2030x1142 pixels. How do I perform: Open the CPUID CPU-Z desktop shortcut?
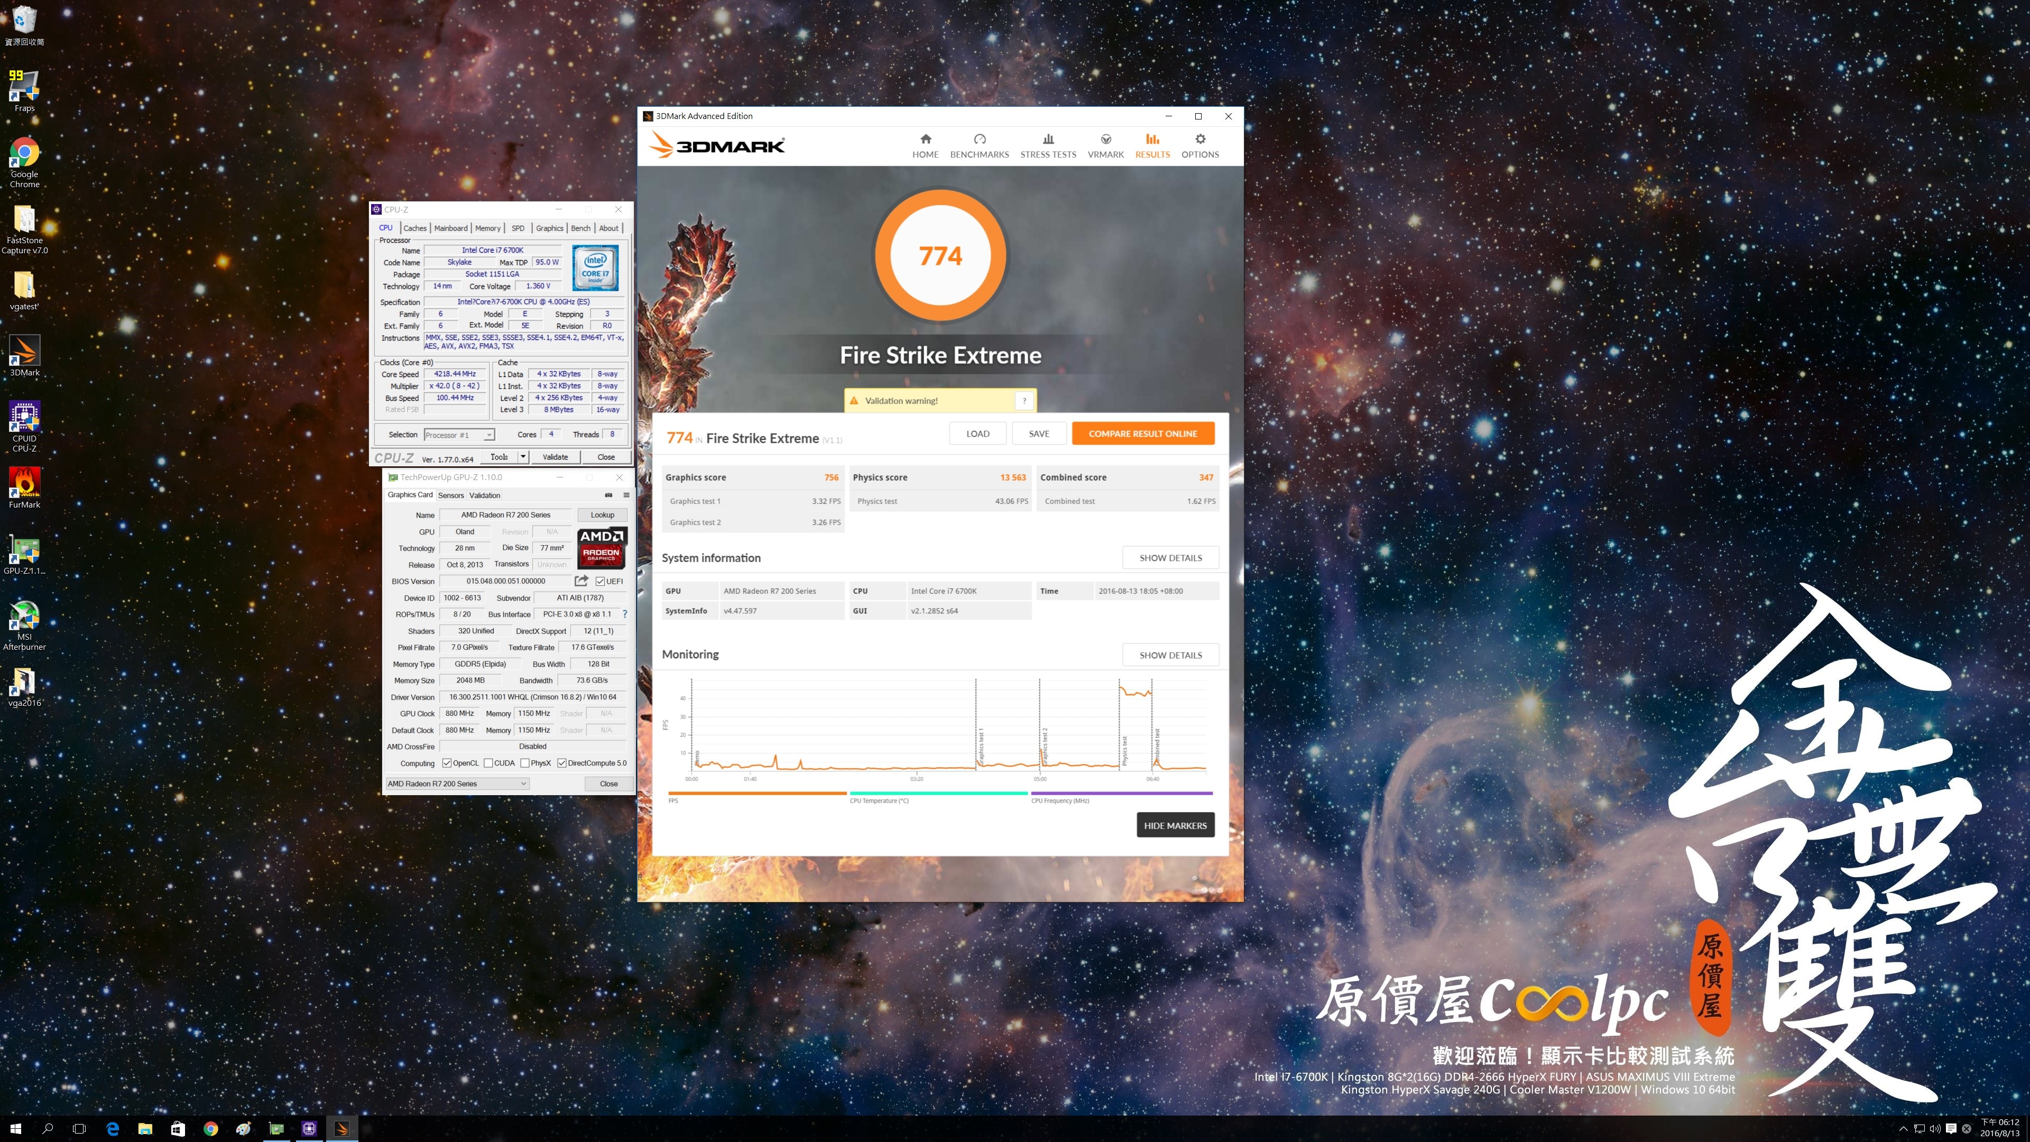pyautogui.click(x=24, y=426)
